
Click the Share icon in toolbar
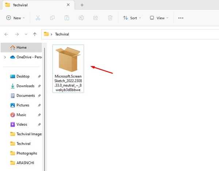[x=96, y=18]
